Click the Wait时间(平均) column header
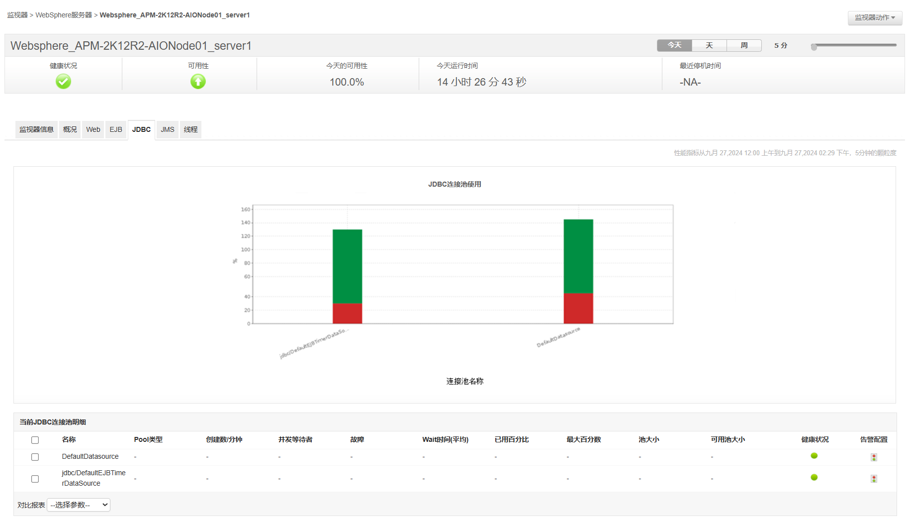Viewport: 913px width, 523px height. click(x=446, y=439)
